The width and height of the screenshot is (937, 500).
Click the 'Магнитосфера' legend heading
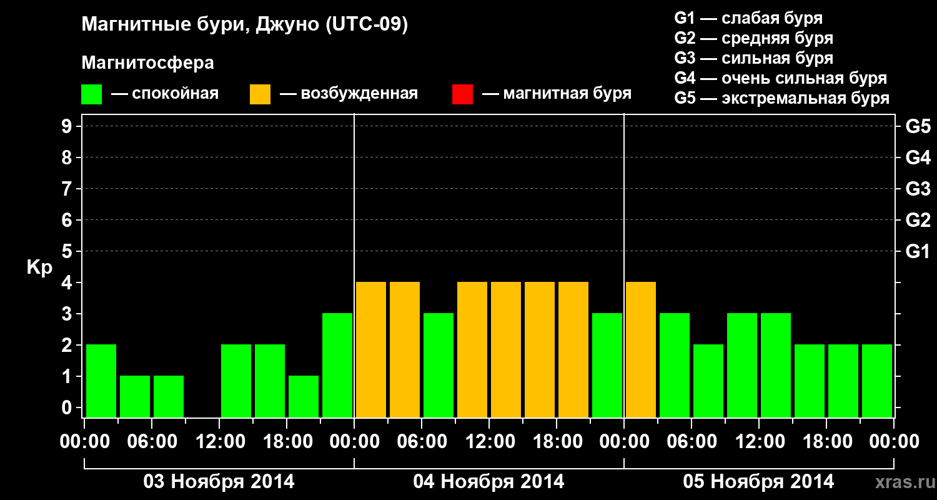click(x=148, y=63)
